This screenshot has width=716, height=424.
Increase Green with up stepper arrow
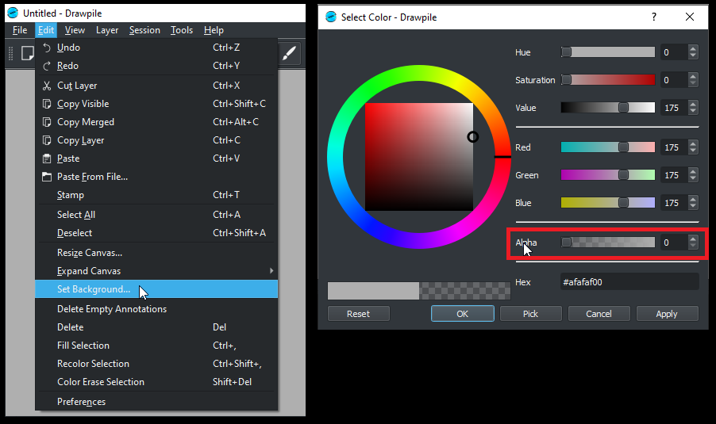tap(693, 171)
